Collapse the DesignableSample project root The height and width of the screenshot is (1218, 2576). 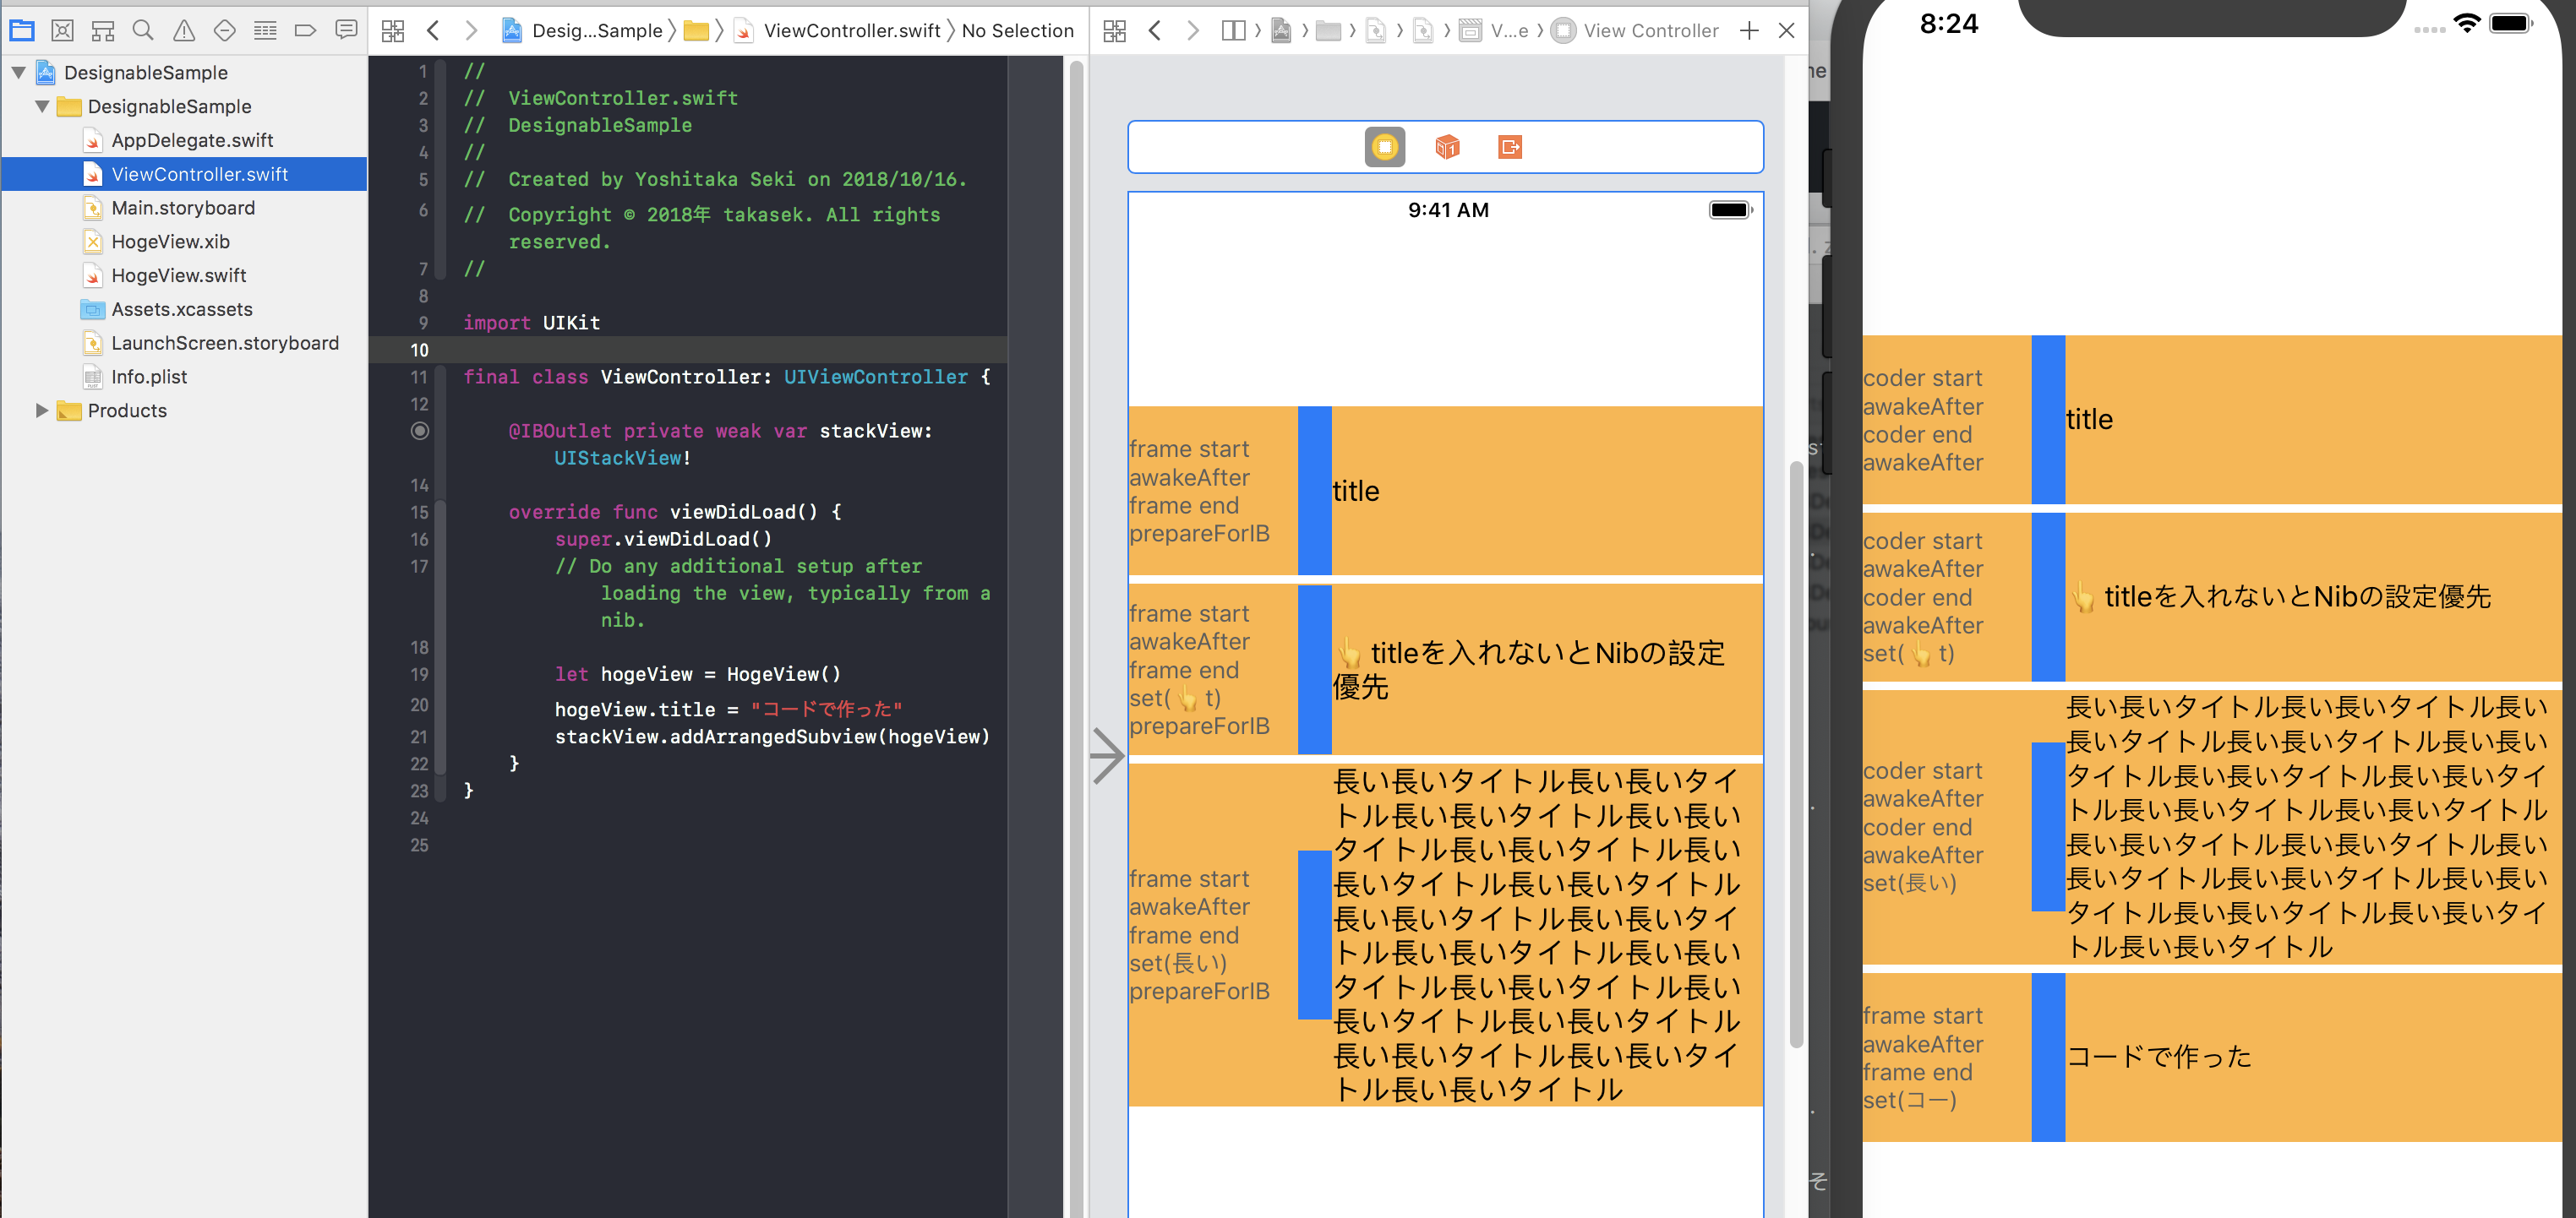18,72
